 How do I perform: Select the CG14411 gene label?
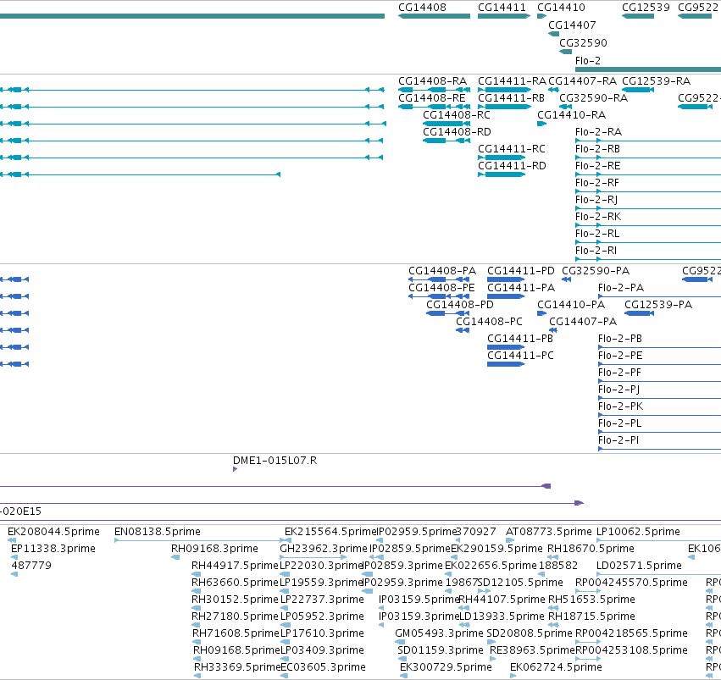502,8
